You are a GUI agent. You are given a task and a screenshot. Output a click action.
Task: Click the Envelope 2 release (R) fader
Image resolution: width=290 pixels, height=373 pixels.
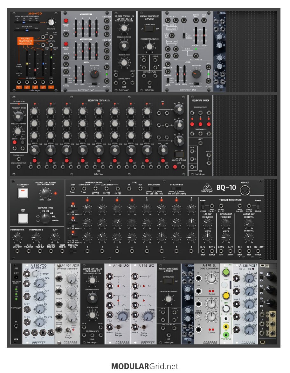click(97, 51)
